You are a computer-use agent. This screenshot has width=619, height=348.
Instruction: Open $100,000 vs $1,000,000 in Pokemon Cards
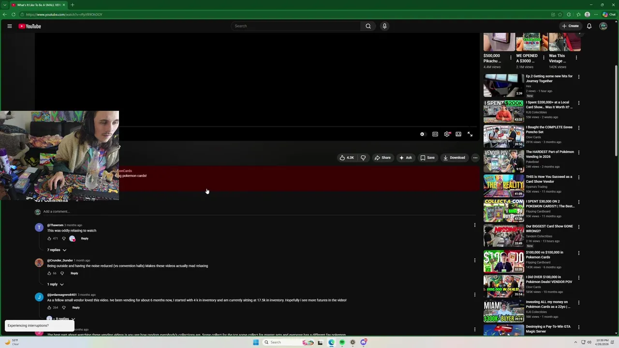click(545, 255)
